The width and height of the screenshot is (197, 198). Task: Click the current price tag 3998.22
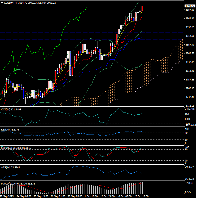coord(190,6)
